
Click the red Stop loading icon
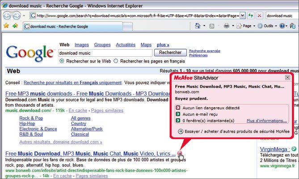point(259,15)
